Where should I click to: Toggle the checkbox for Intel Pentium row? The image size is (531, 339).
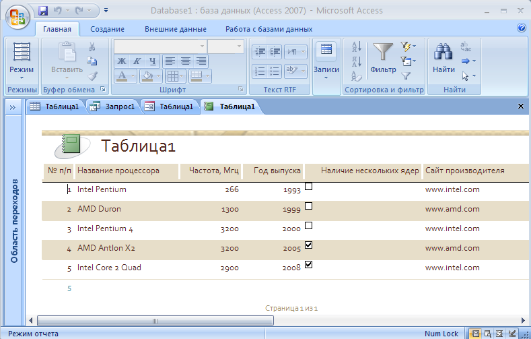pyautogui.click(x=308, y=187)
